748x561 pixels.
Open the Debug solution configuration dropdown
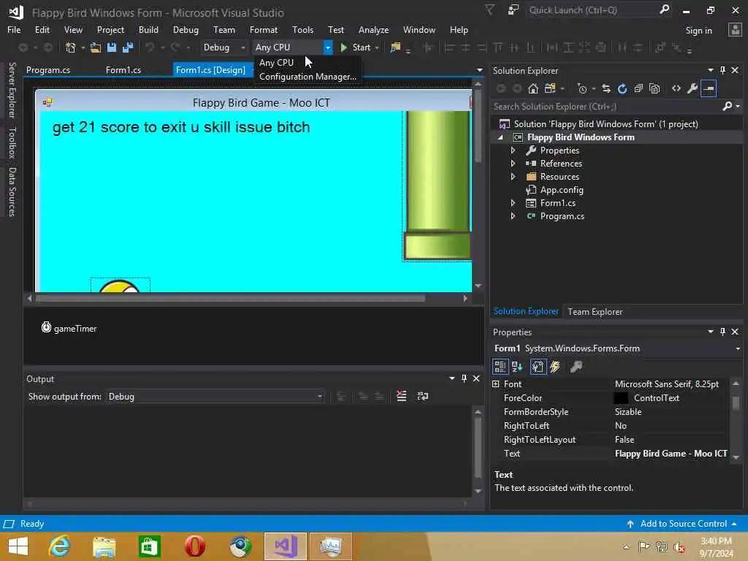[x=224, y=47]
